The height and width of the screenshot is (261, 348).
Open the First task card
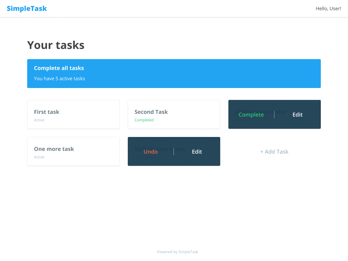pos(73,114)
